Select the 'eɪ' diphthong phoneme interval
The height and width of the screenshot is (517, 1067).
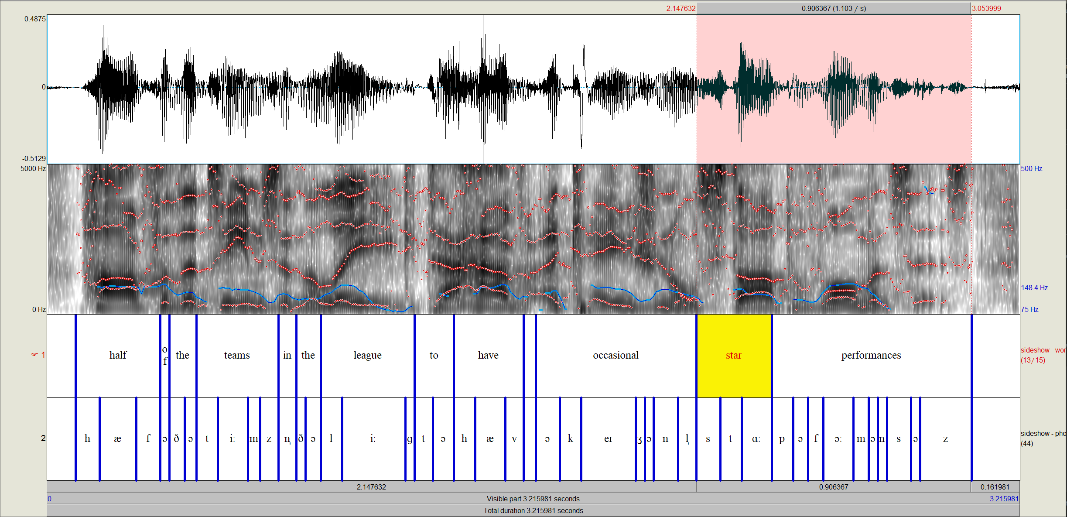pyautogui.click(x=608, y=439)
